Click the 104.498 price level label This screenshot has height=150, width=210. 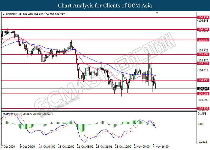point(203,80)
